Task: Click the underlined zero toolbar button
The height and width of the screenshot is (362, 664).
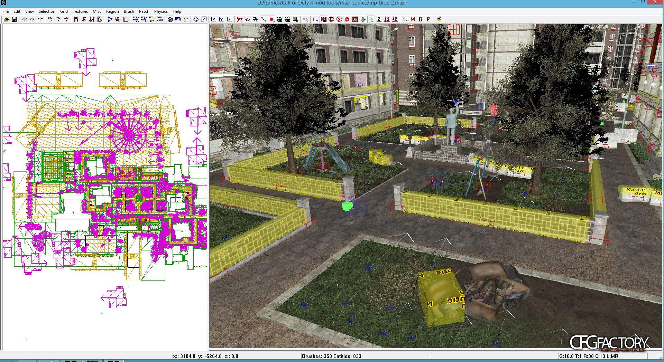Action: pyautogui.click(x=379, y=19)
